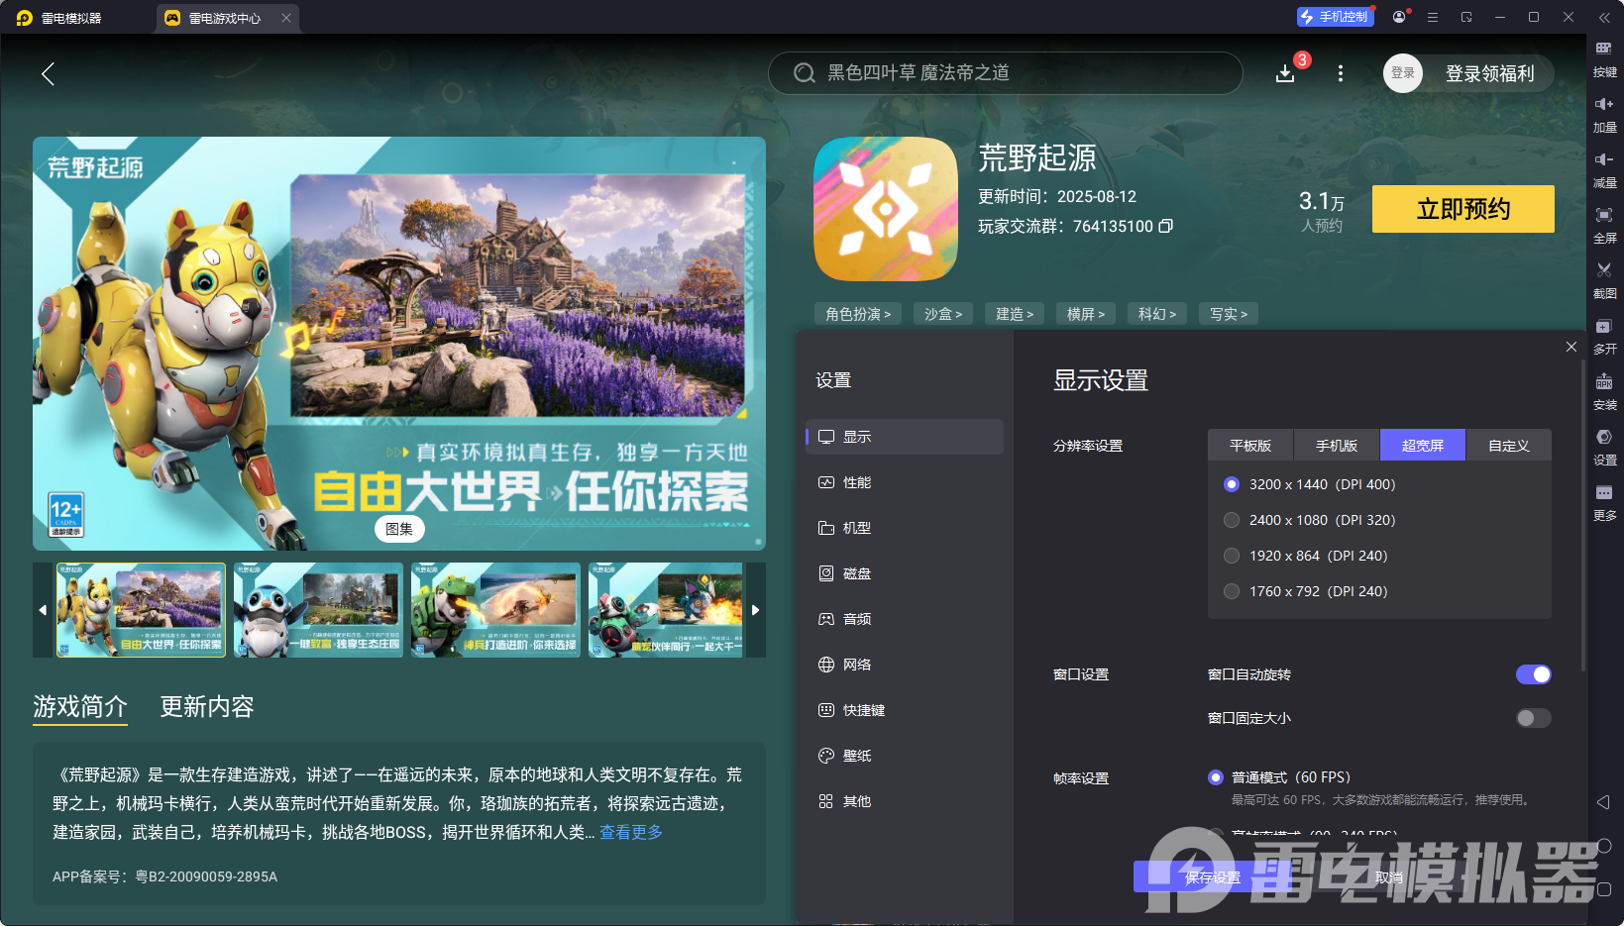Select the 网络 network settings section
This screenshot has height=926, width=1624.
[858, 664]
